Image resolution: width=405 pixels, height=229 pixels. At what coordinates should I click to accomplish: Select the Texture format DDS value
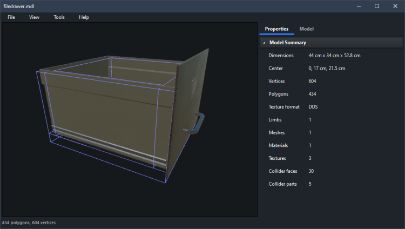point(313,107)
